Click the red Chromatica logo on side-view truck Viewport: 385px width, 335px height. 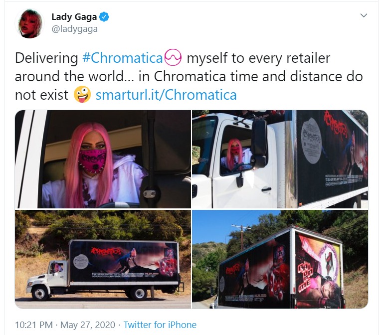(107, 251)
